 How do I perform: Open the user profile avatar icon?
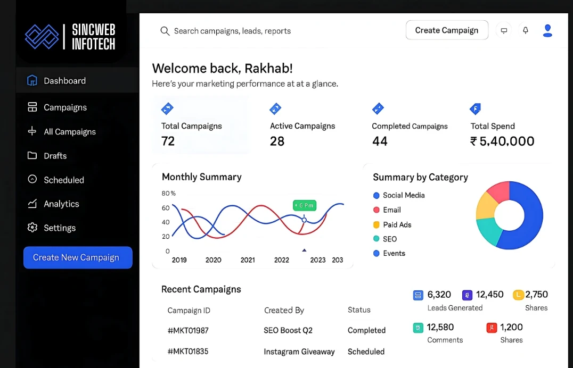[x=547, y=30]
